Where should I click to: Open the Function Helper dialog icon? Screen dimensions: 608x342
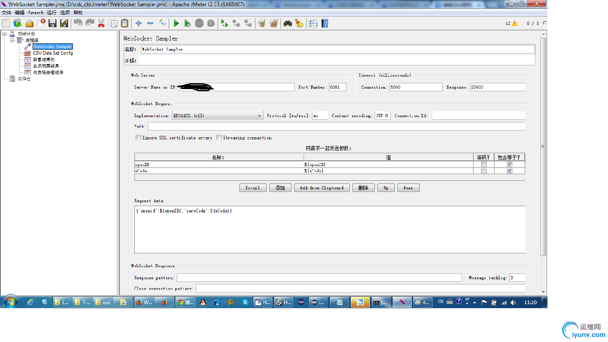point(313,23)
